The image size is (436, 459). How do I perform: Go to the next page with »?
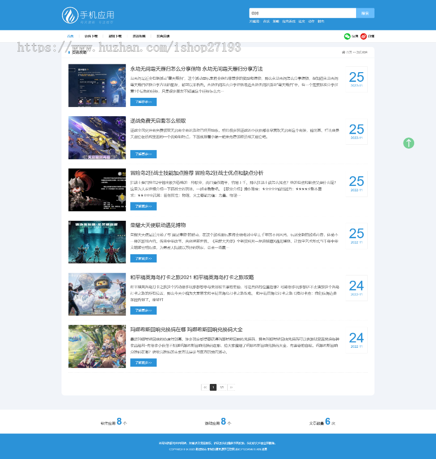pyautogui.click(x=231, y=387)
